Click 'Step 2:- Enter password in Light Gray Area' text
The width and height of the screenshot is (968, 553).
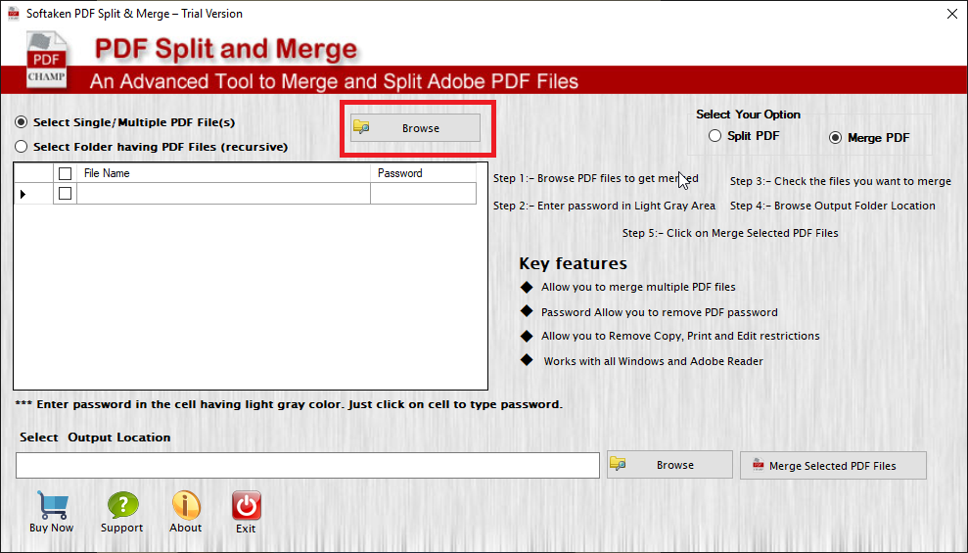click(604, 206)
